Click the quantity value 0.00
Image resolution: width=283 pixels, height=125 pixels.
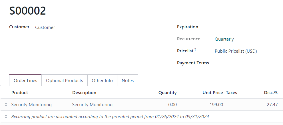pyautogui.click(x=172, y=105)
